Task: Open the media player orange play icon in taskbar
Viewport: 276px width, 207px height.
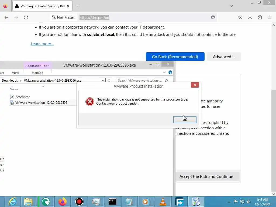Action: tap(145, 202)
